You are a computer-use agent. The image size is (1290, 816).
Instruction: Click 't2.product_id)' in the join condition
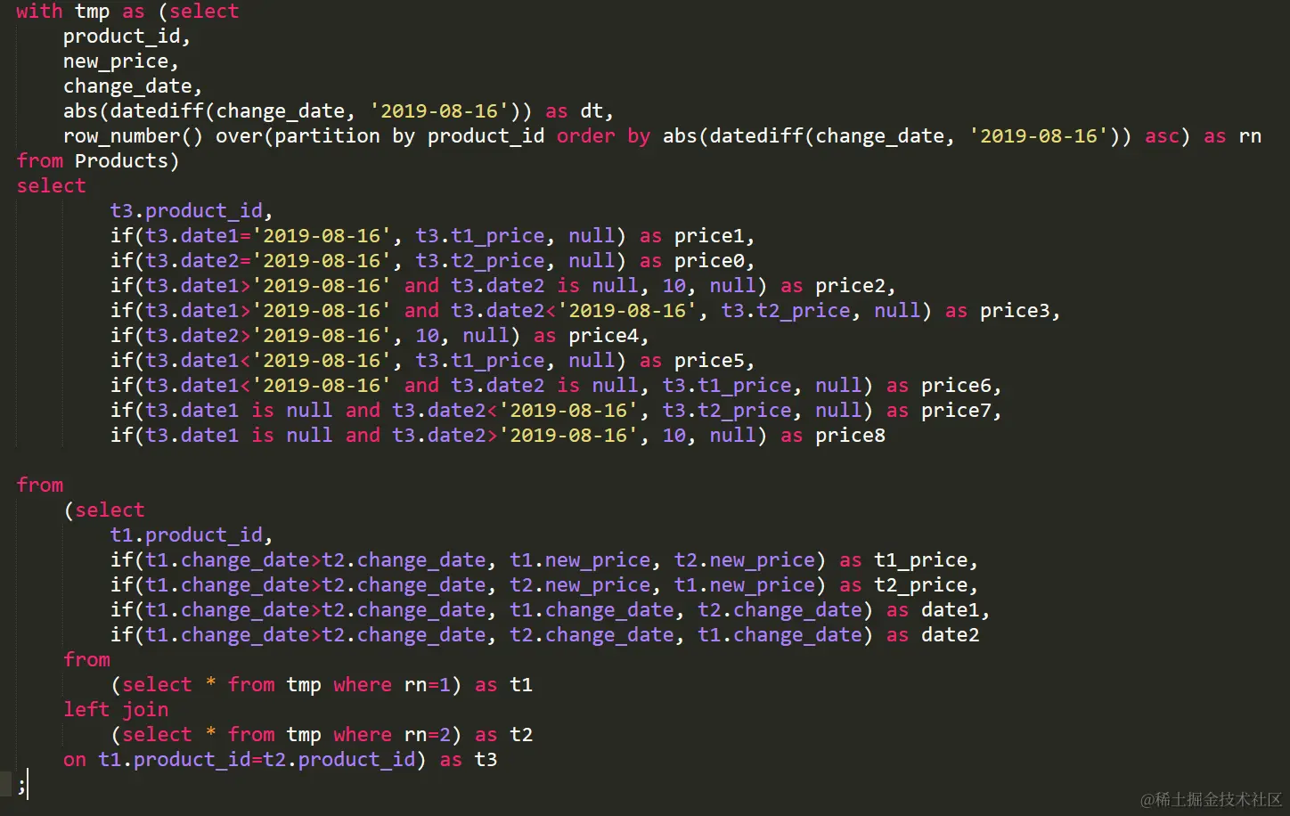tap(345, 760)
